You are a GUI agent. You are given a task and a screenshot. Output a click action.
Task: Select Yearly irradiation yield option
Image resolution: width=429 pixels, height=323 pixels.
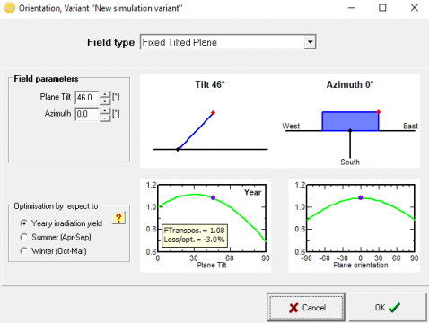[x=23, y=223]
